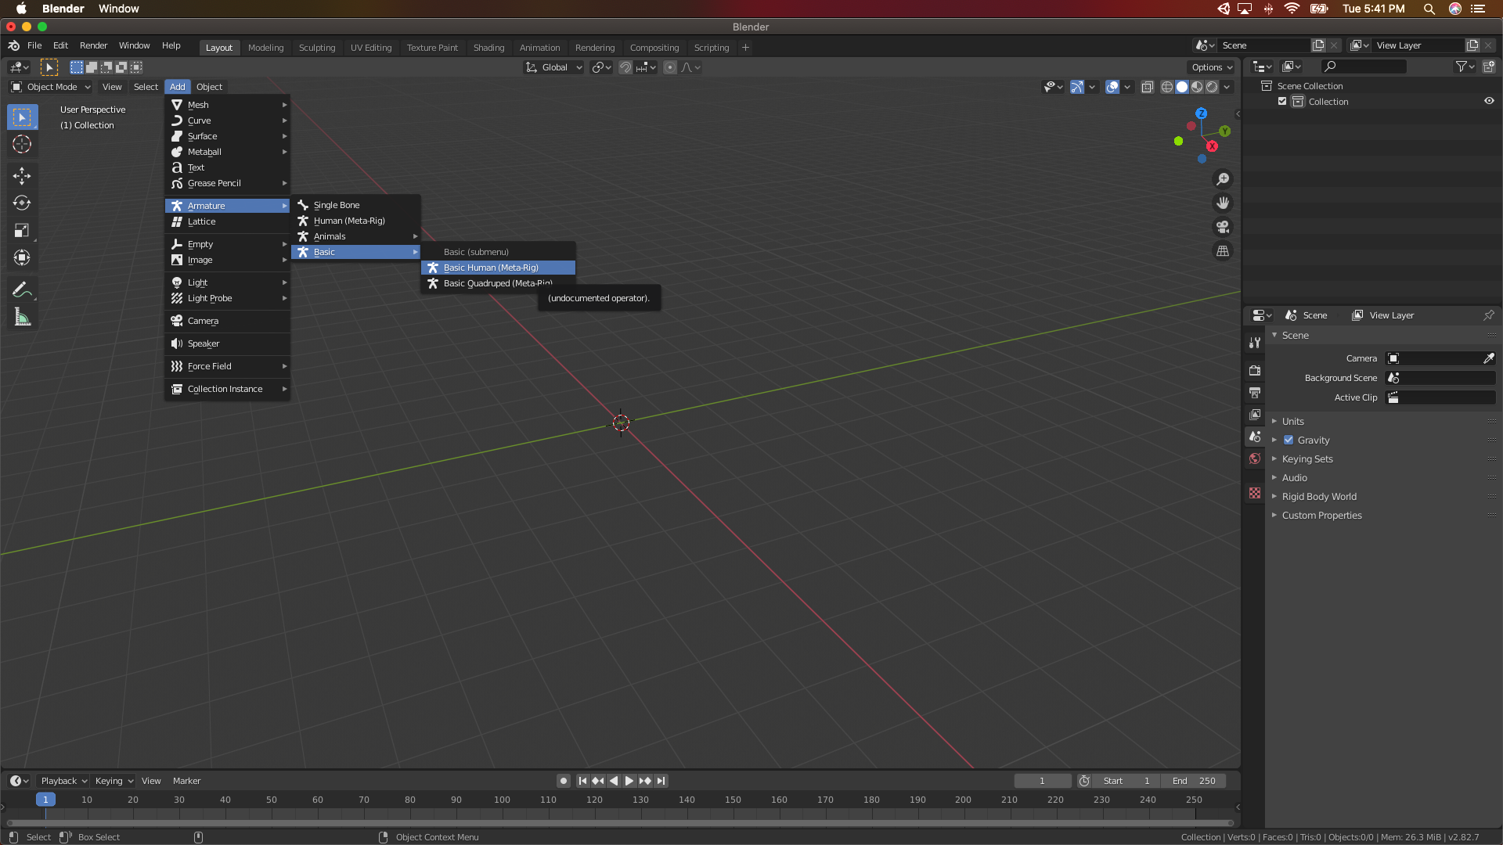The image size is (1503, 845).
Task: Open the Texture properties tab
Action: pos(1255,493)
